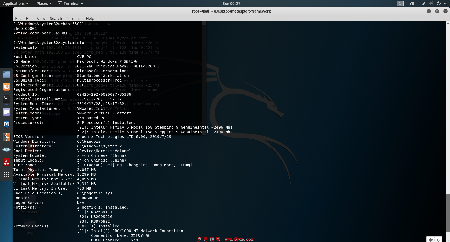Open the Applications menu
This screenshot has width=450, height=242.
(x=16, y=3)
